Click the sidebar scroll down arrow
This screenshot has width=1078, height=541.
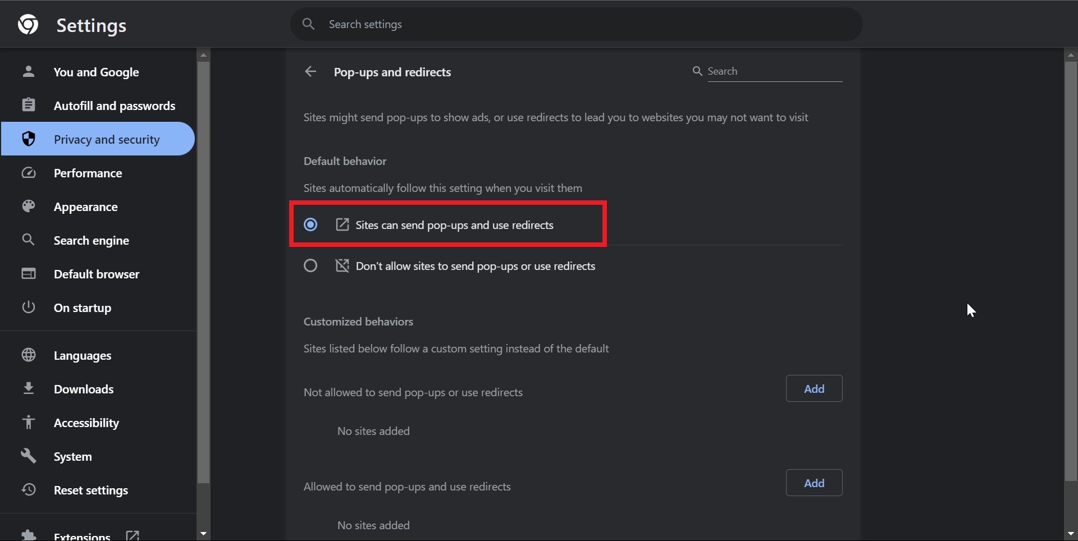203,534
